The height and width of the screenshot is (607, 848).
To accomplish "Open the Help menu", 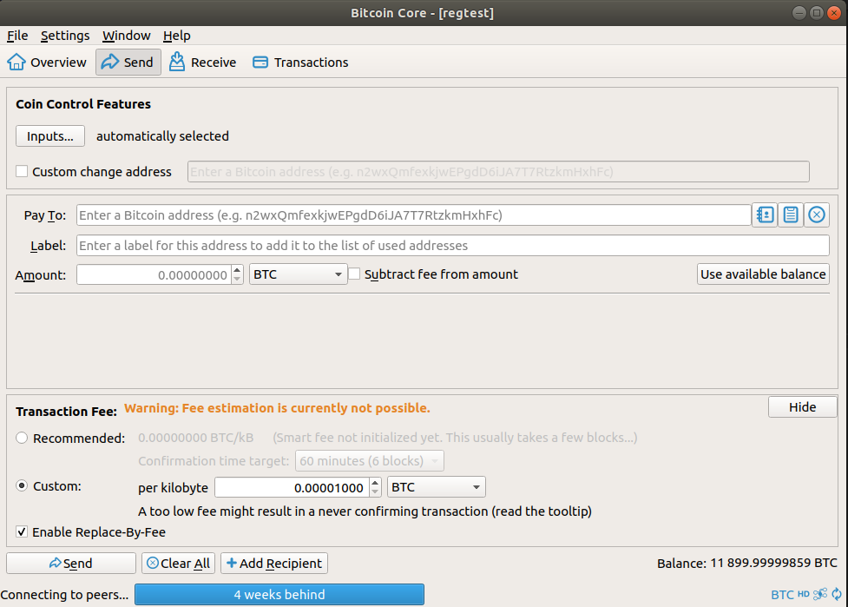I will 177,36.
